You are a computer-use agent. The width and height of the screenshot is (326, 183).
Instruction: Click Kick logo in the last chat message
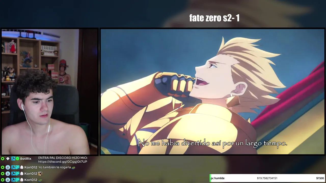[x=3, y=180]
